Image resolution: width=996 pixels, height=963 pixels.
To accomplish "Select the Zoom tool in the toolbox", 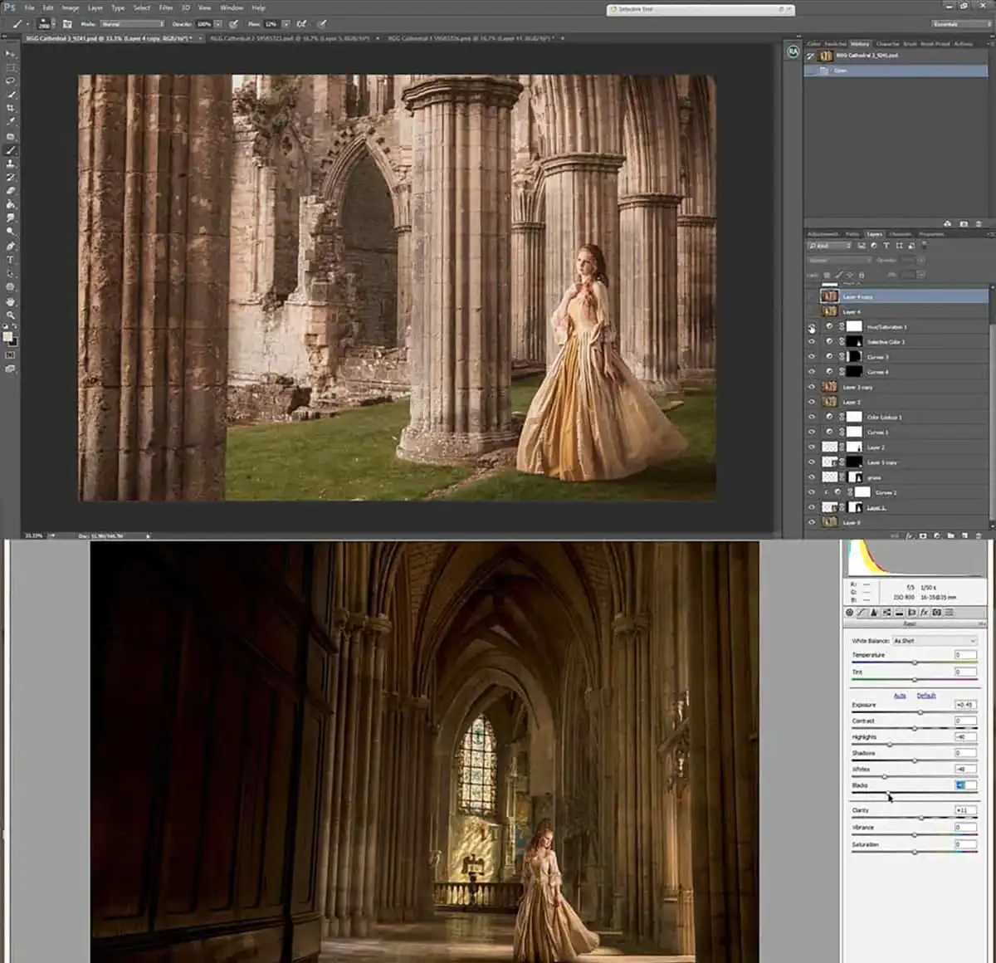I will pyautogui.click(x=11, y=315).
